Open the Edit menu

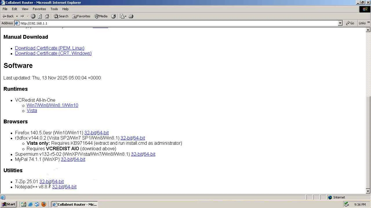14,9
